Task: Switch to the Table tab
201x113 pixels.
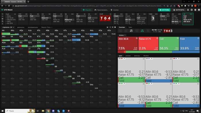Action: tap(130, 27)
